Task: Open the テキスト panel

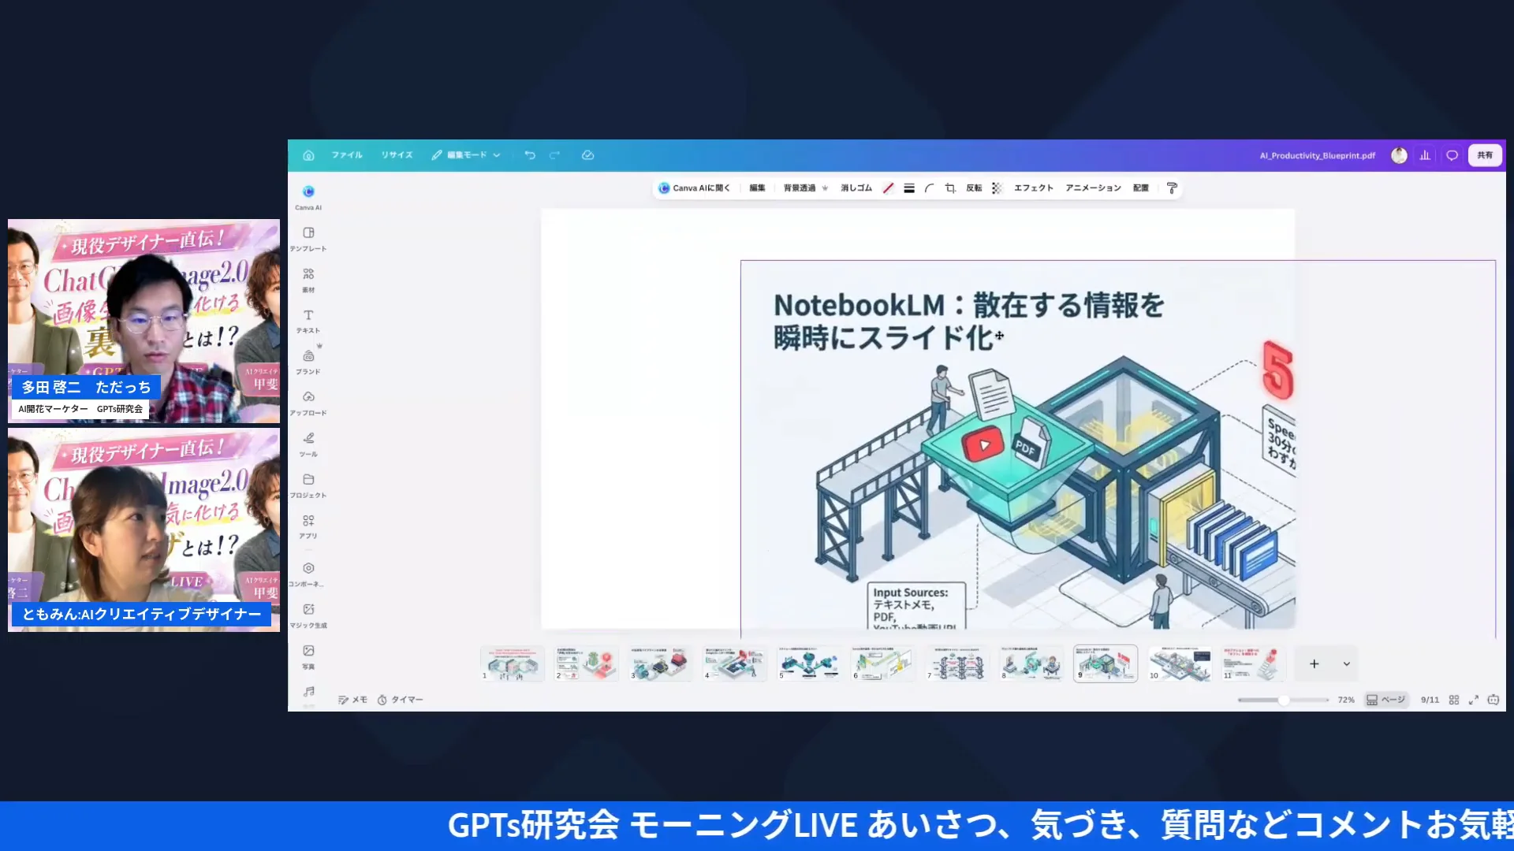Action: 308,321
